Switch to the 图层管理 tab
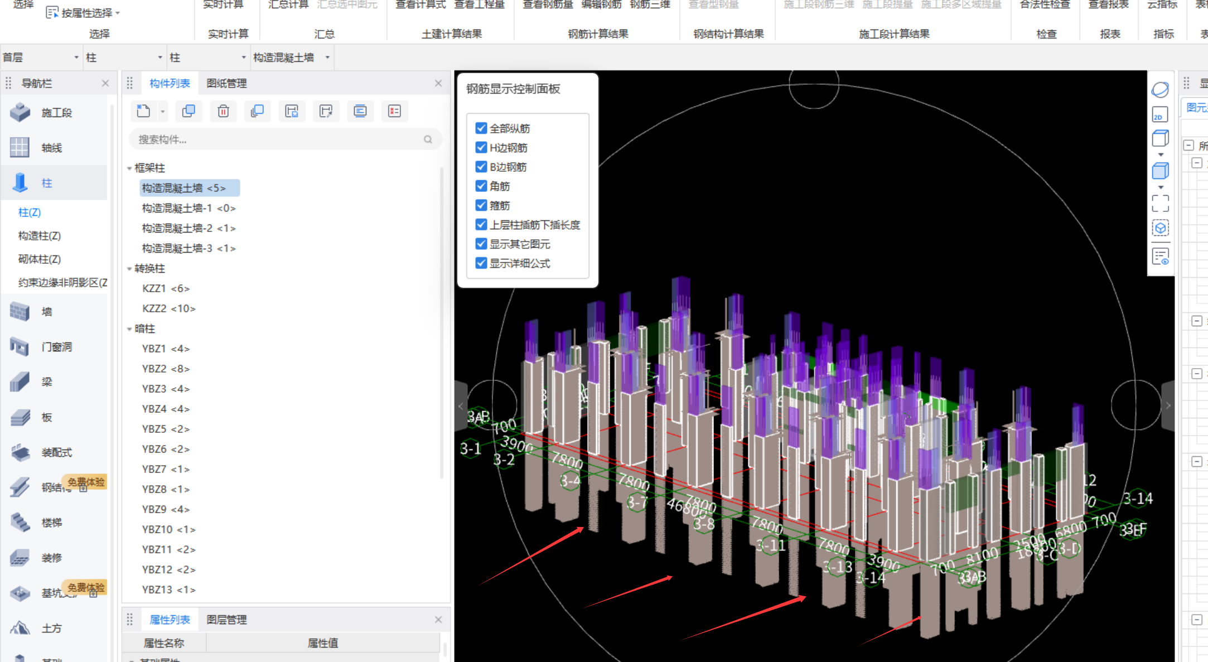Image resolution: width=1208 pixels, height=662 pixels. [226, 620]
